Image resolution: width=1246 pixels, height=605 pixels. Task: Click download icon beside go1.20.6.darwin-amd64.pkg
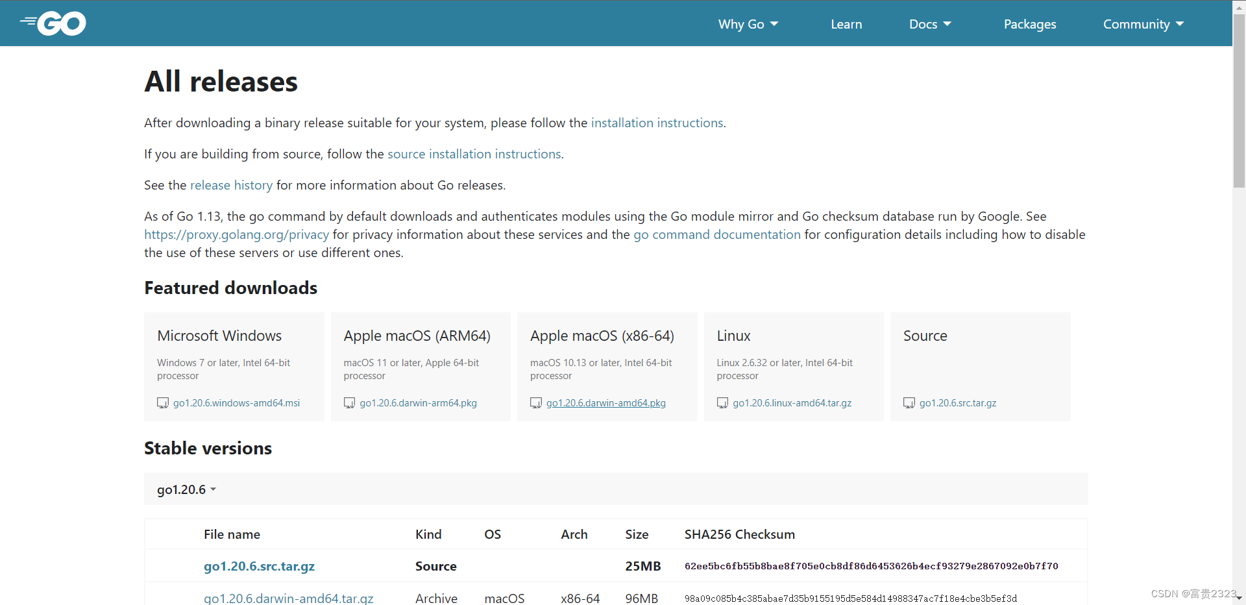[x=536, y=403]
